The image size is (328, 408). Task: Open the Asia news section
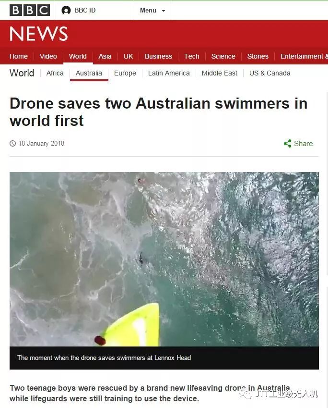pos(105,56)
